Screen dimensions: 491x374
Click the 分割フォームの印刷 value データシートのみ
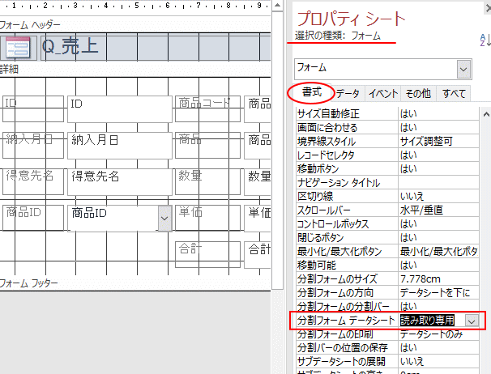[x=438, y=334]
